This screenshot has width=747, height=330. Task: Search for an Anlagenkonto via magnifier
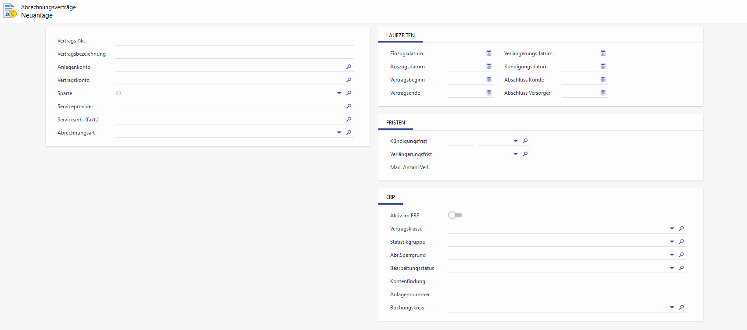pyautogui.click(x=349, y=67)
